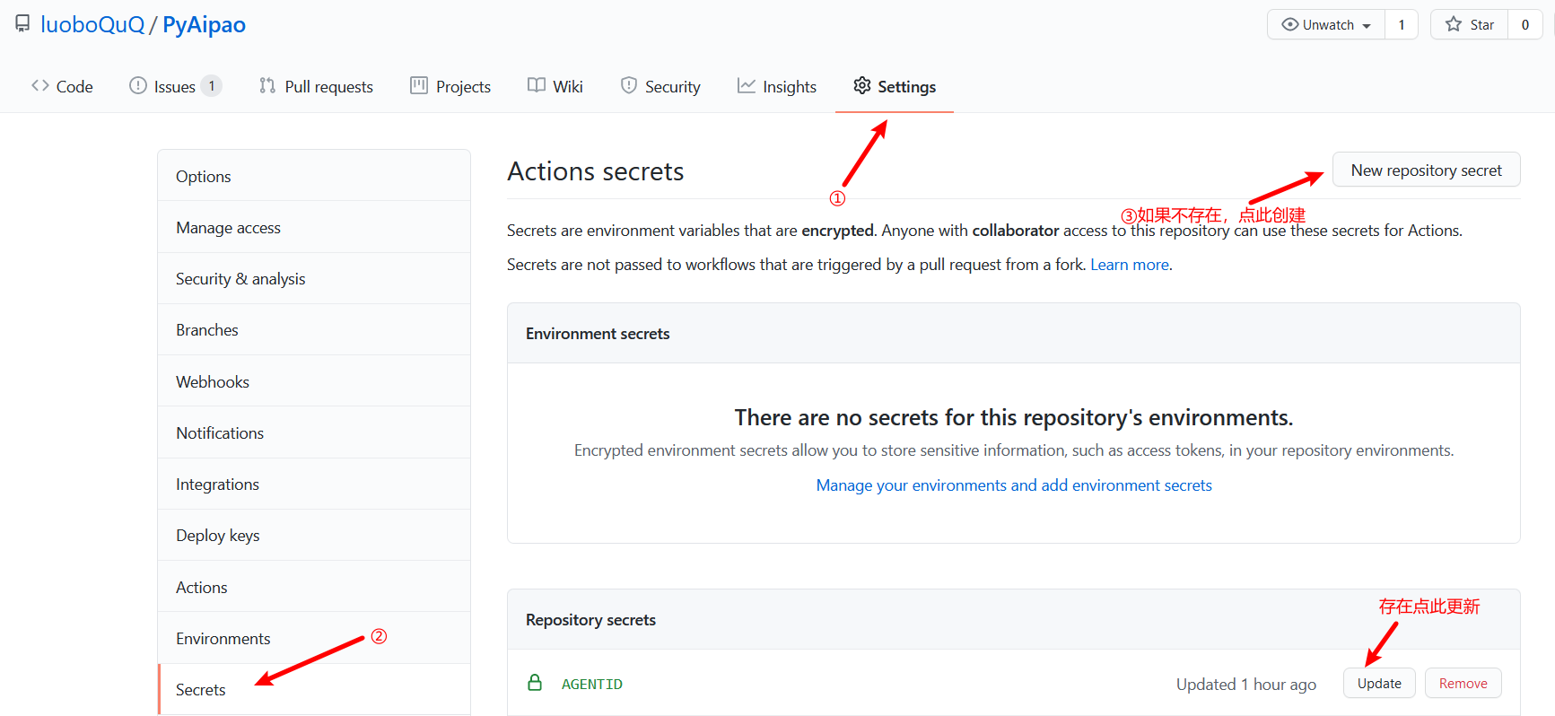Open Environments settings
The width and height of the screenshot is (1555, 716).
click(x=314, y=638)
